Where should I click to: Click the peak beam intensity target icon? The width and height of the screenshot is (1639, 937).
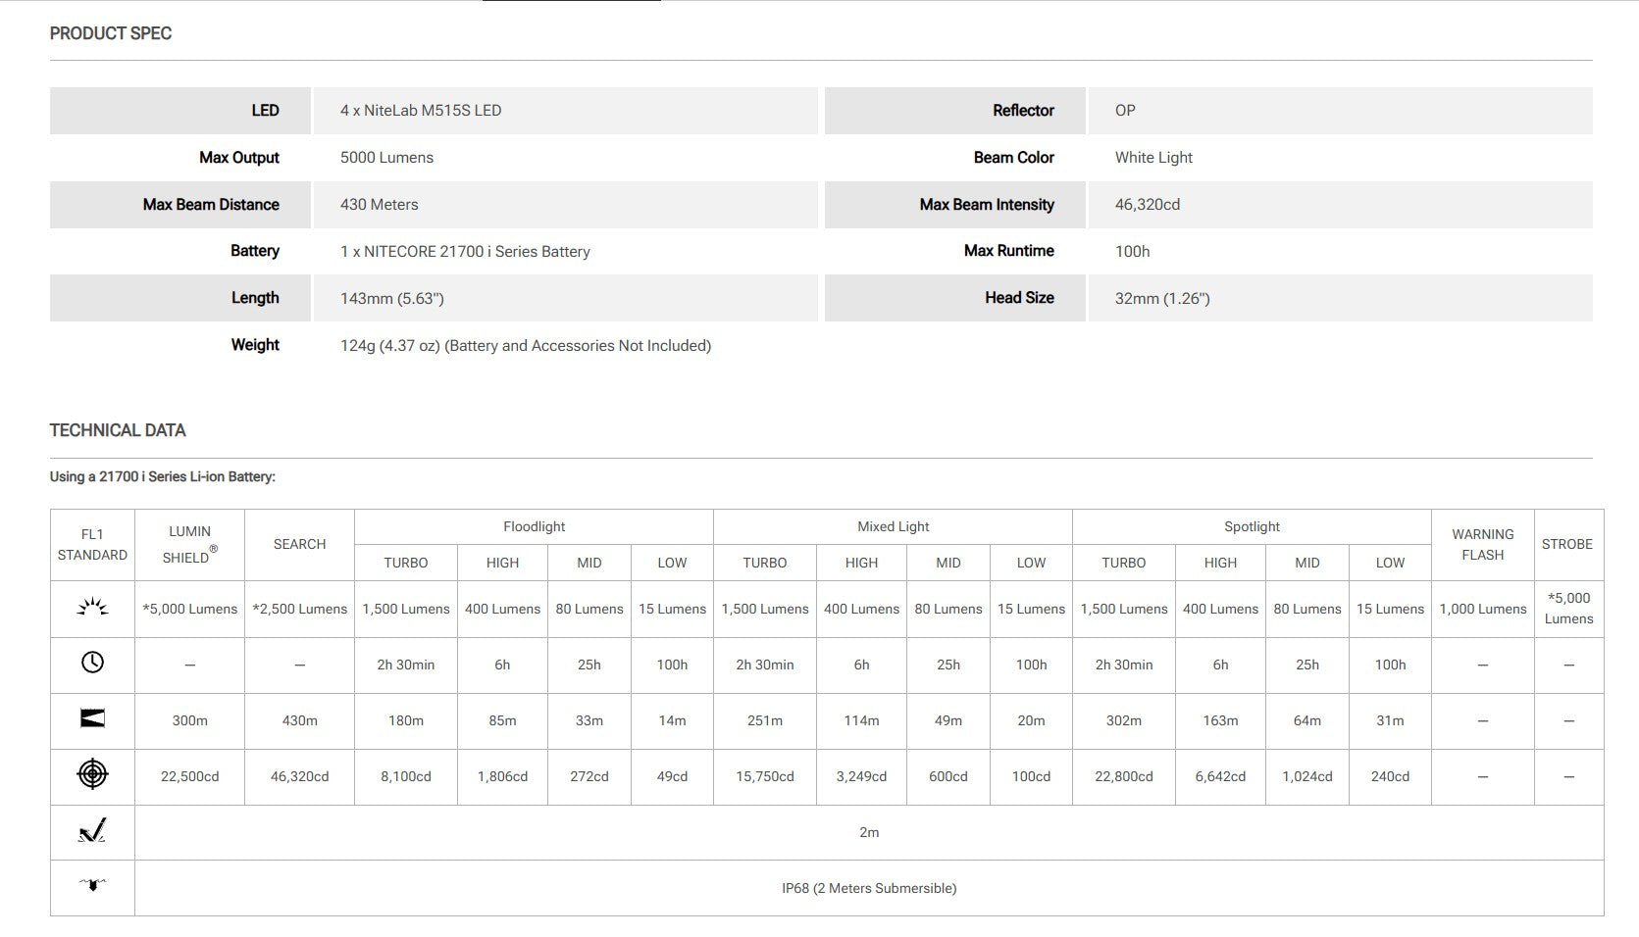tap(92, 775)
